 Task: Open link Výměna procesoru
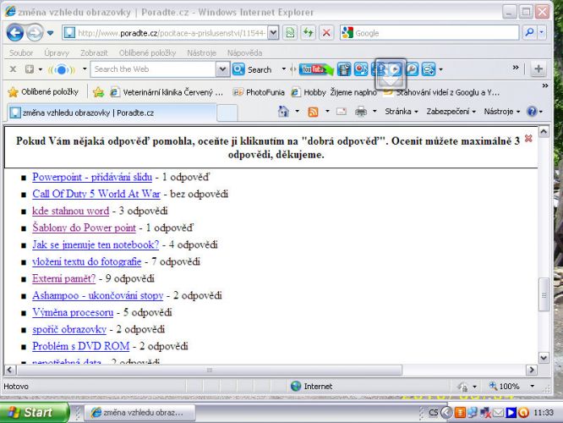point(73,312)
